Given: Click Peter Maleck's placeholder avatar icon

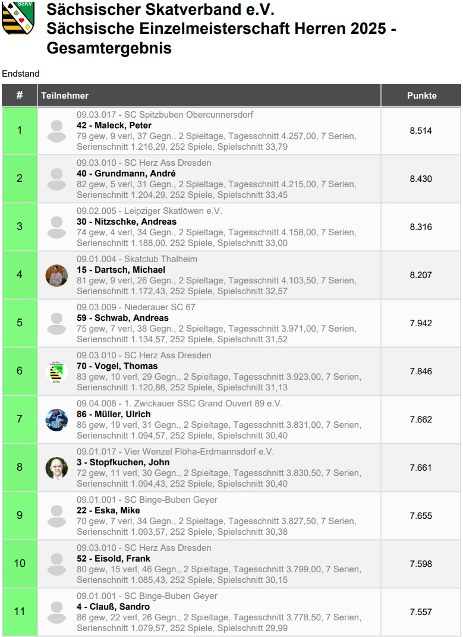Looking at the screenshot, I should [x=56, y=131].
